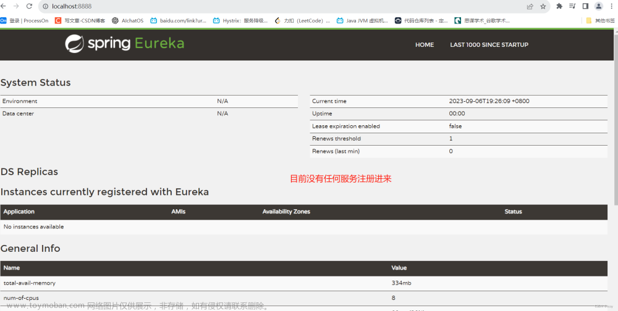
Task: Click the Renews (last min) label
Action: 336,151
